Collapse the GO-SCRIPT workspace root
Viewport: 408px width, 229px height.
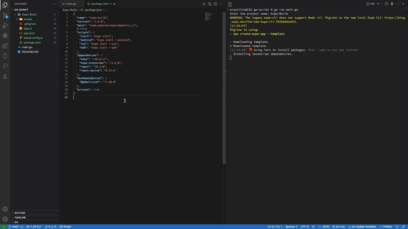21,10
